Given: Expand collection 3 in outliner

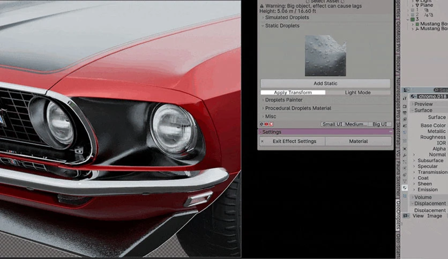Looking at the screenshot, I should (x=408, y=19).
